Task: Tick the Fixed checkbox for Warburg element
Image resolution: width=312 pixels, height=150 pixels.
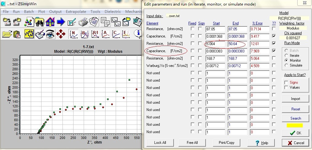Action: [193, 66]
